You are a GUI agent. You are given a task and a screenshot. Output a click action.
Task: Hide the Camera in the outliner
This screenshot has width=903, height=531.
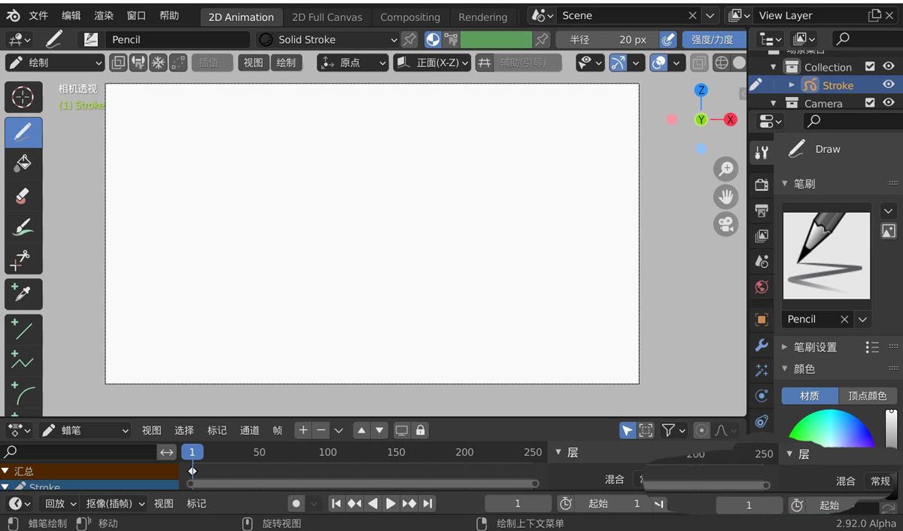click(x=888, y=103)
